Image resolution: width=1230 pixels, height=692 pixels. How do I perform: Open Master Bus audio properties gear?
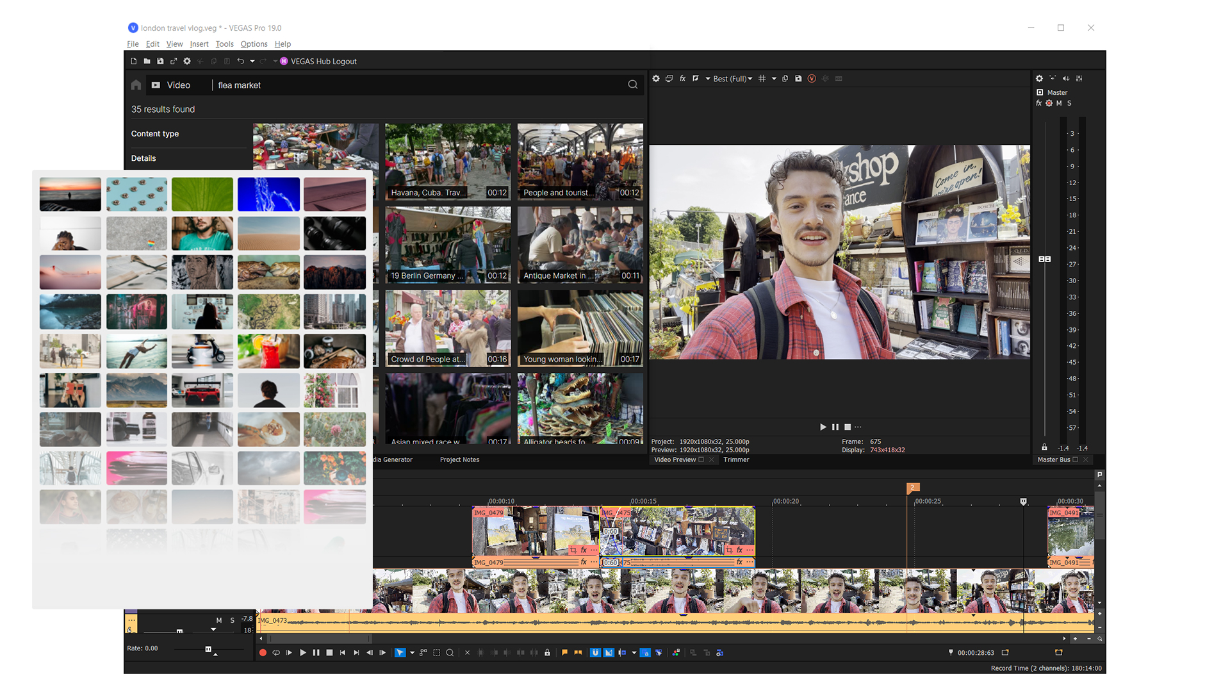point(1039,79)
